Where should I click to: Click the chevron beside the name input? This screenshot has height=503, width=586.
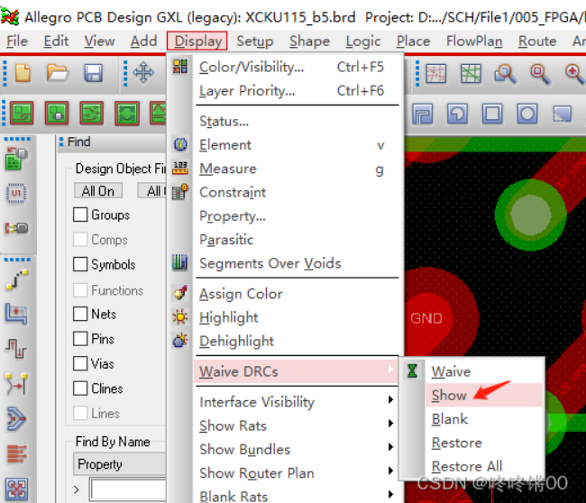click(77, 489)
